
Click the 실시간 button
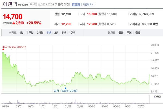pyautogui.click(x=76, y=4)
